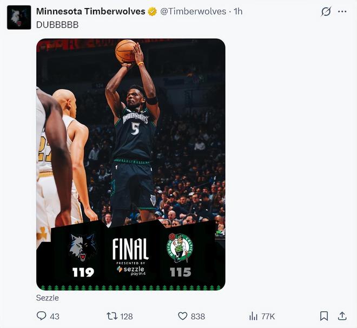Open the view analytics bar chart icon

click(253, 316)
